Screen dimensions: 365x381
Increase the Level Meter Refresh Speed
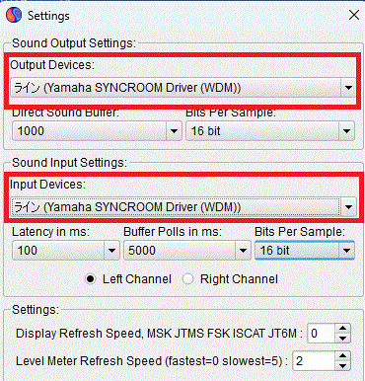342,356
